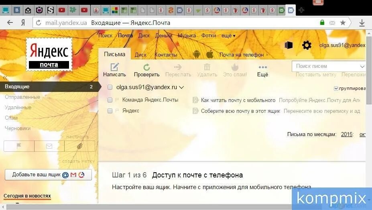Tick the checkbox for Команда Яндекс.Почты letter
Screen dimensions: 372x210
[x=110, y=100]
